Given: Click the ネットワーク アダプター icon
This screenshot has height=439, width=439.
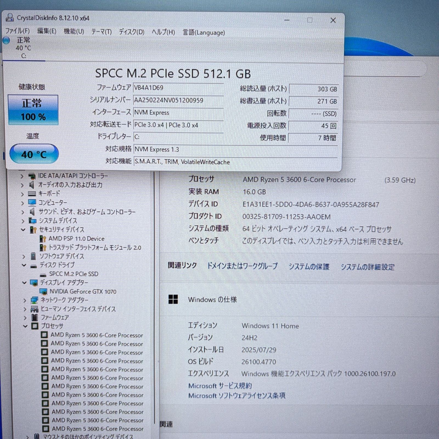Looking at the screenshot, I should [34, 300].
